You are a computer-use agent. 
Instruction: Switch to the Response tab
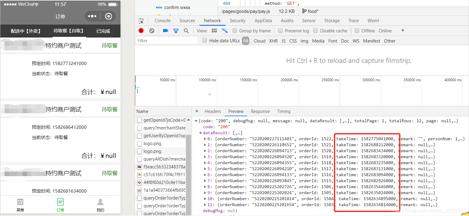tap(260, 111)
